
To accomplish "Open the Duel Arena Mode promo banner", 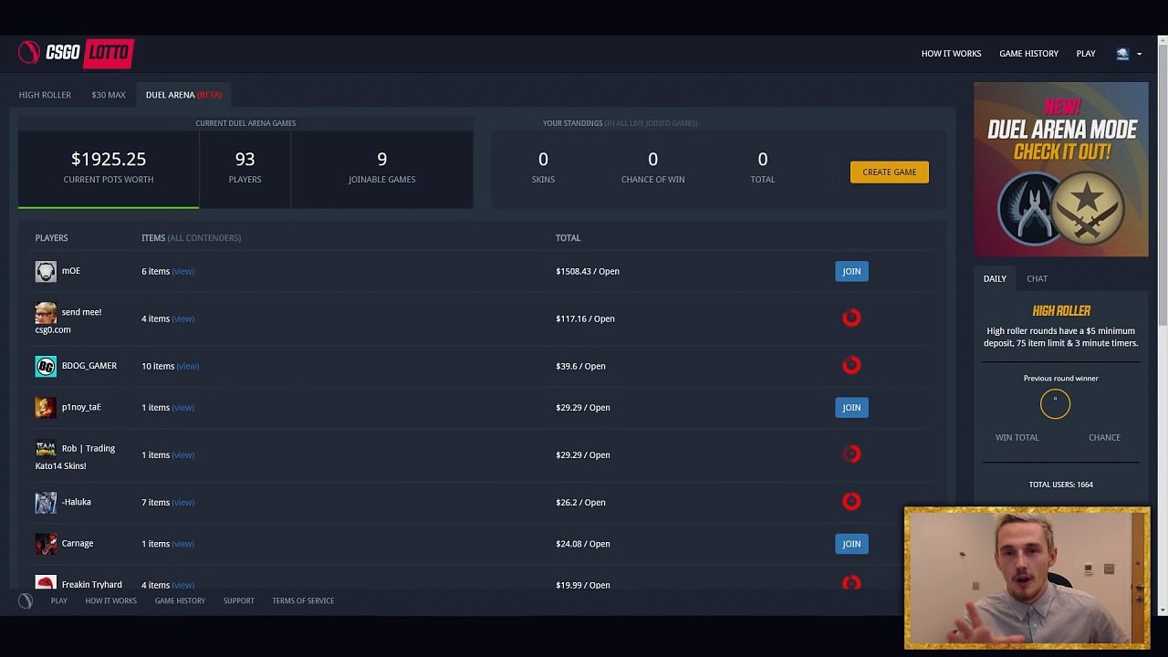I will click(x=1061, y=170).
